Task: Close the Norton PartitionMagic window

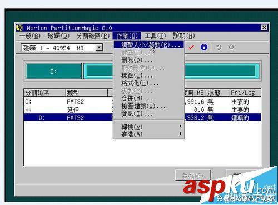Action: coord(264,28)
